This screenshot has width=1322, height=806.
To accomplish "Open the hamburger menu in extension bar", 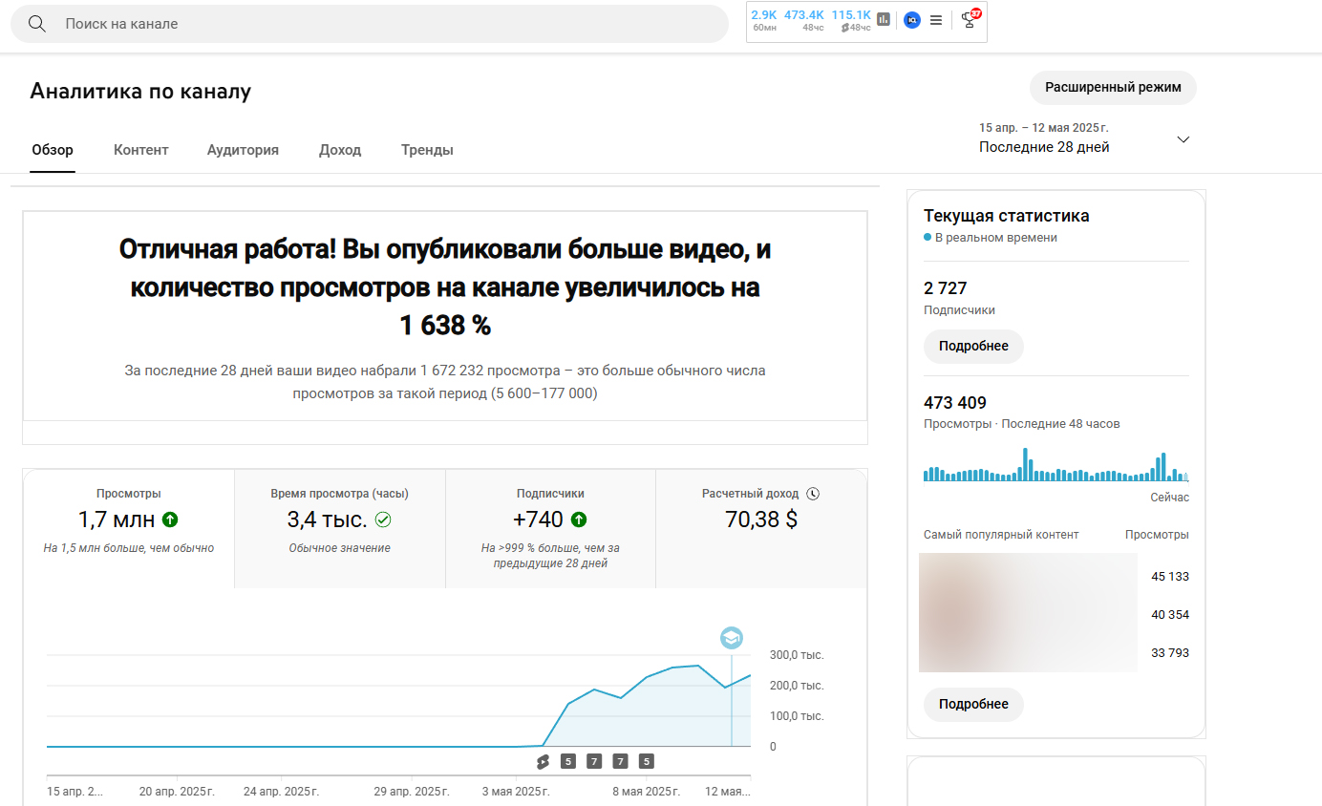I will click(936, 20).
